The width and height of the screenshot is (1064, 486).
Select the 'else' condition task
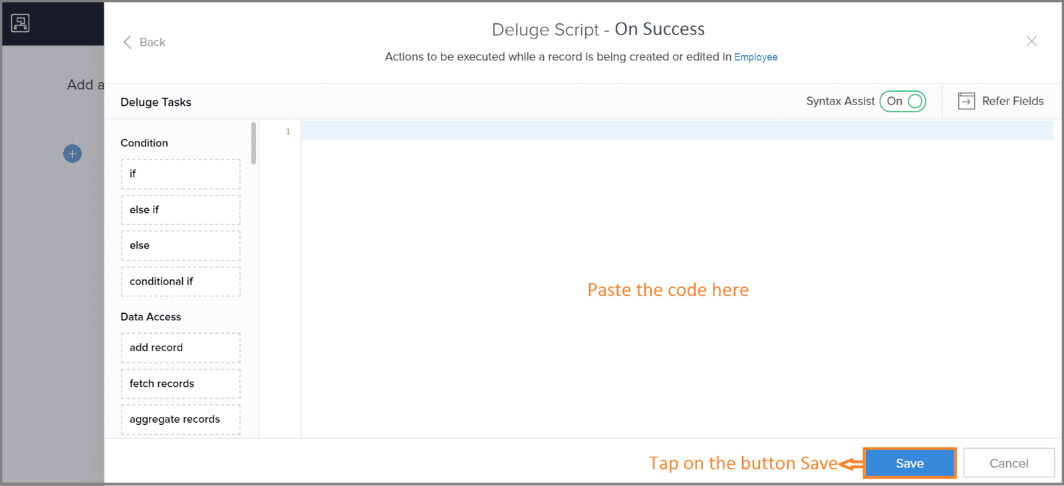click(x=180, y=245)
